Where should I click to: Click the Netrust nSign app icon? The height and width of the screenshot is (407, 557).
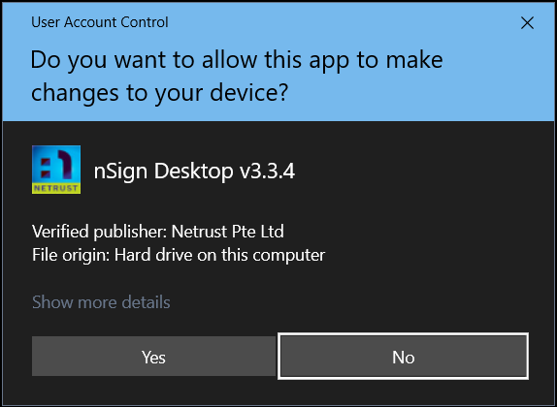click(56, 170)
